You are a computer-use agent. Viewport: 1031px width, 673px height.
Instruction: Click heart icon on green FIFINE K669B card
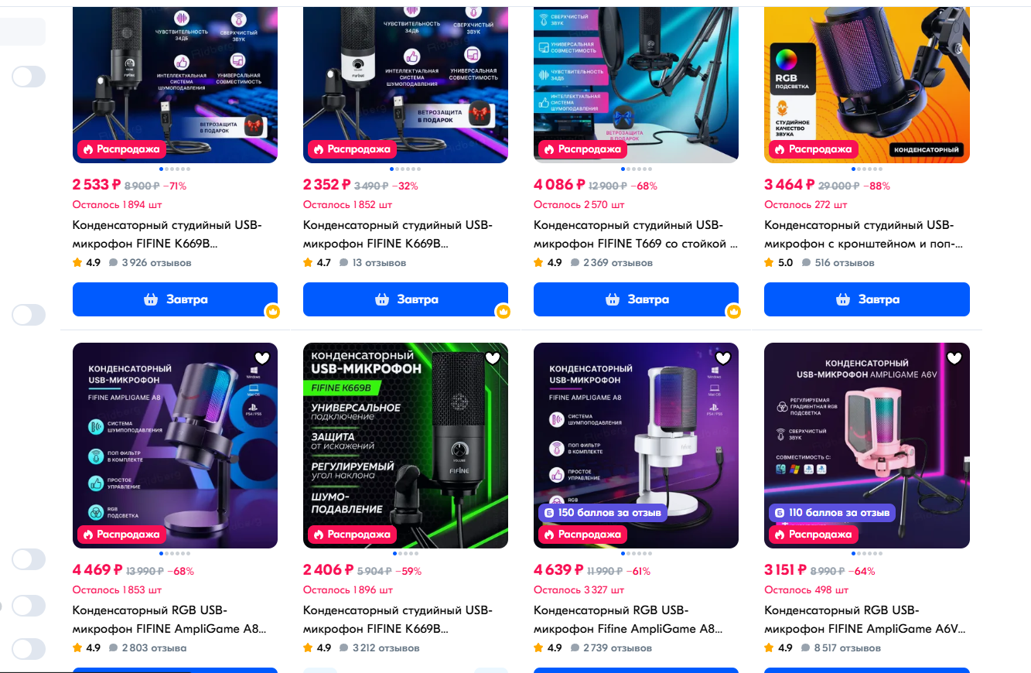click(x=493, y=358)
